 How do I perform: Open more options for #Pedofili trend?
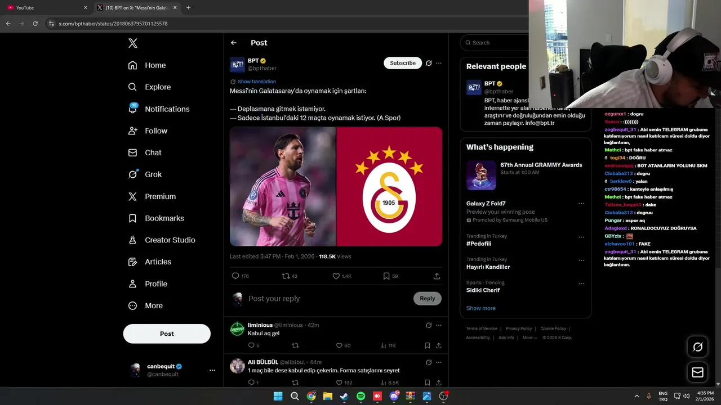pyautogui.click(x=581, y=237)
